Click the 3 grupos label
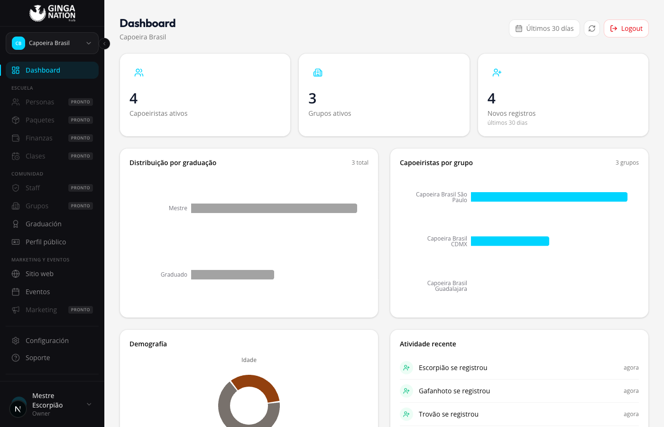The image size is (664, 427). (x=627, y=163)
